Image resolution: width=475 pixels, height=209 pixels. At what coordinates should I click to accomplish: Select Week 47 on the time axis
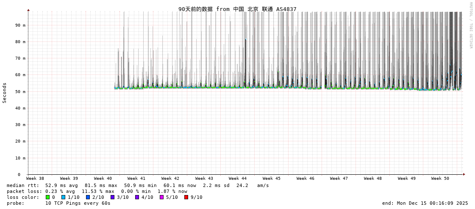coord(339,179)
